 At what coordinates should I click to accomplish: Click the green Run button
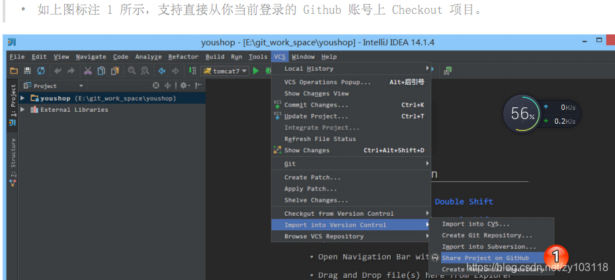(256, 71)
